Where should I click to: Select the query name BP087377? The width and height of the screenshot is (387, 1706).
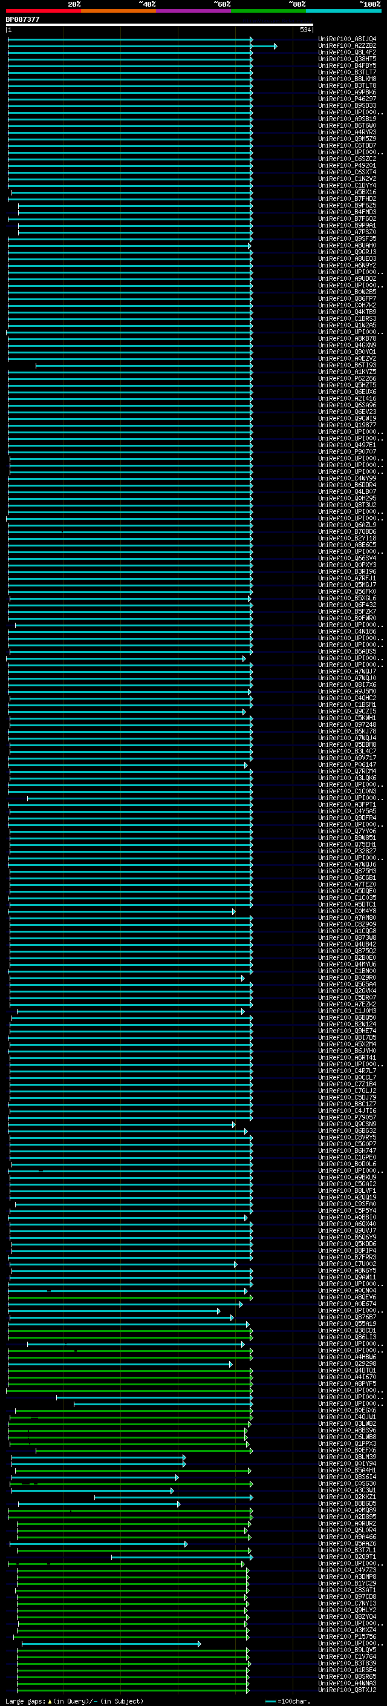click(22, 20)
